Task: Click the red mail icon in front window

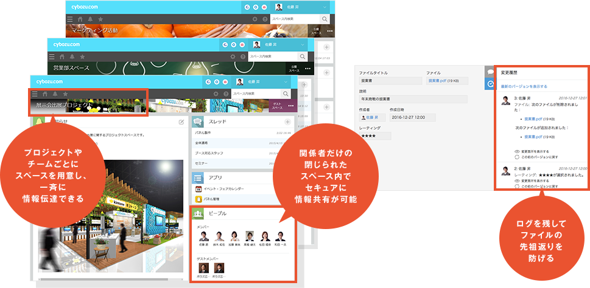Action: coord(225,82)
